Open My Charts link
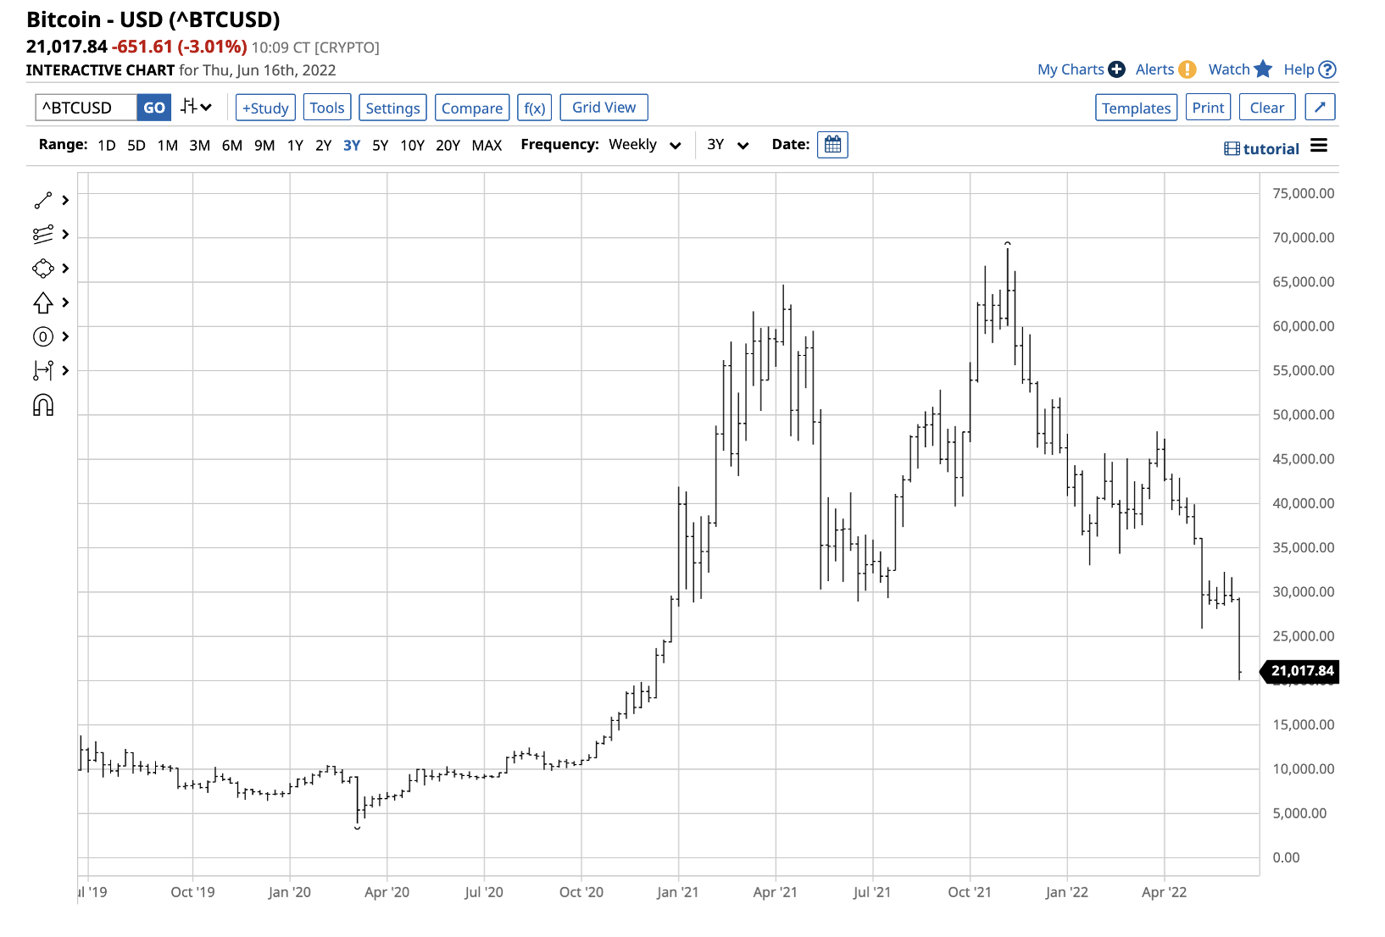The height and width of the screenshot is (937, 1385). (1071, 69)
